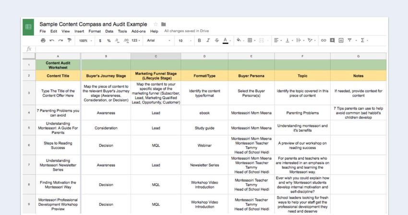
Task: Select the 'Newsletter Series' cell
Action: (204, 165)
